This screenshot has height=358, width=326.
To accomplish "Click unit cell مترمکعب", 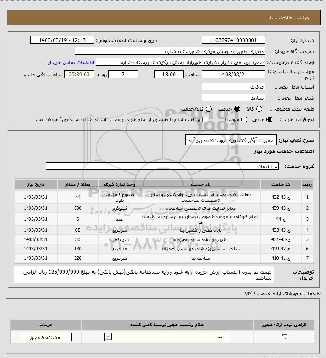I will (119, 239).
